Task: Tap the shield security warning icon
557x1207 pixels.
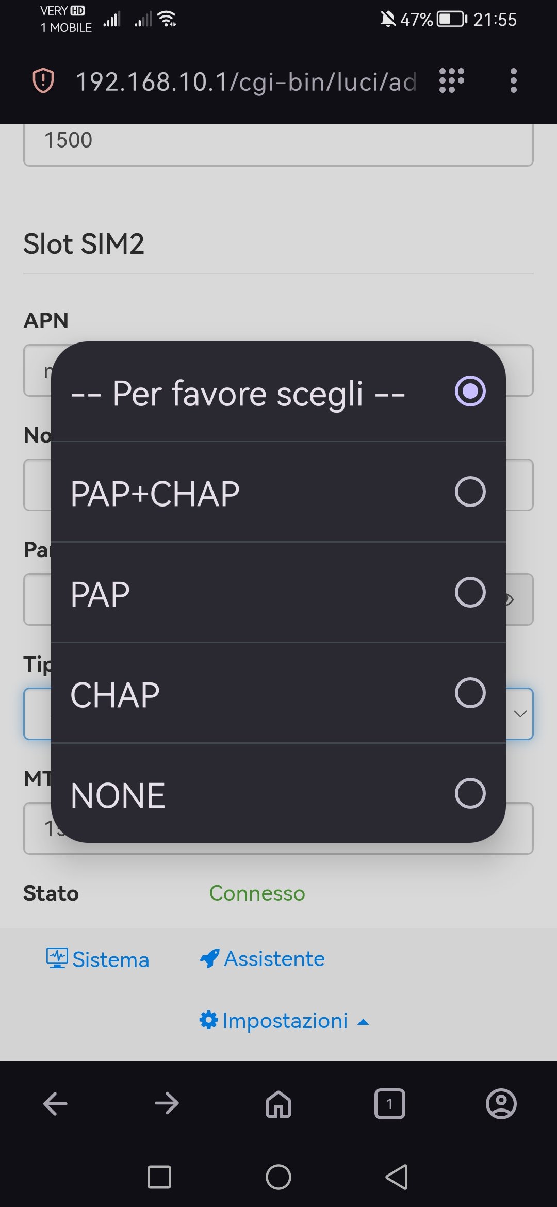Action: 43,81
